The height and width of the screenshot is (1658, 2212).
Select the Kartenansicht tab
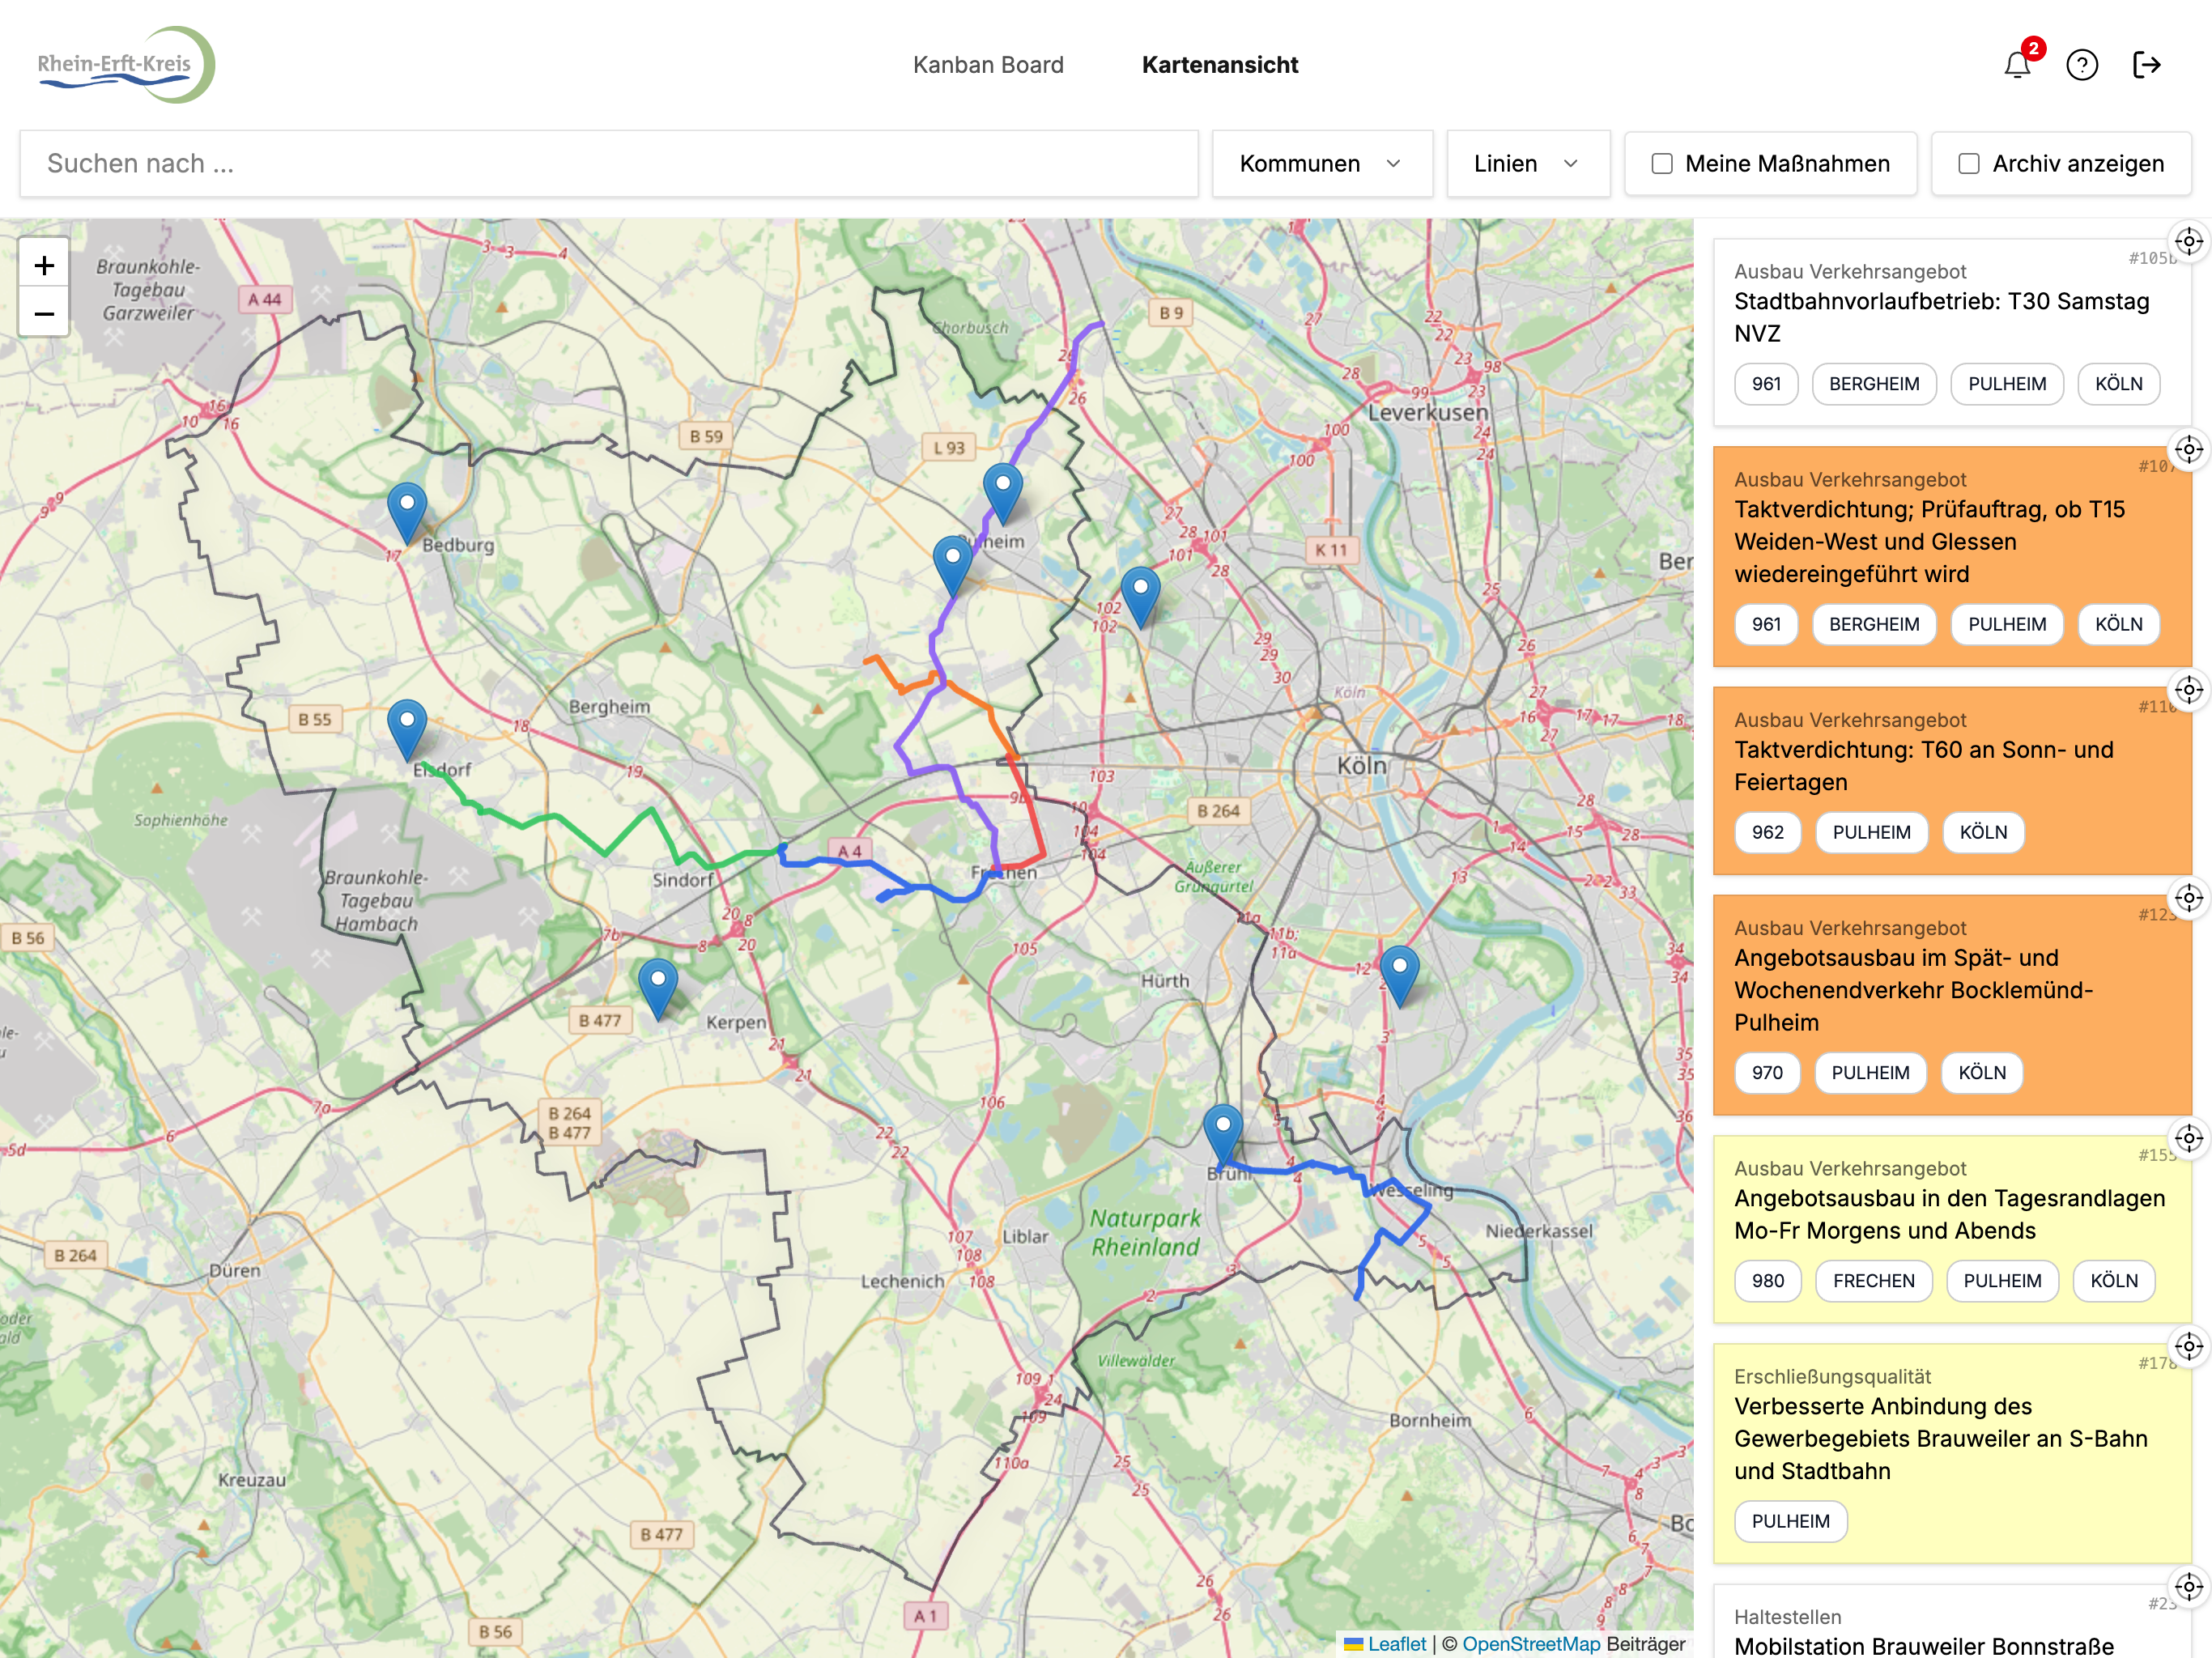pyautogui.click(x=1219, y=65)
